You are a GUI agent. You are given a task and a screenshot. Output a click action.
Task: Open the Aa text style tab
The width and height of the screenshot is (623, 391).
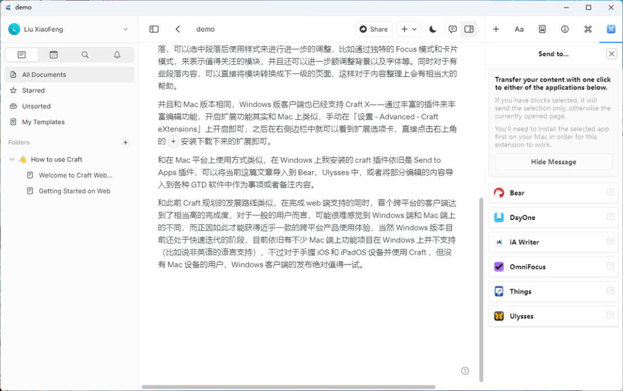(x=519, y=29)
